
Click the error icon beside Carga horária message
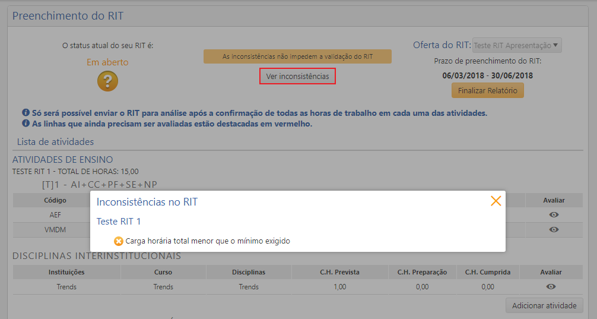click(x=118, y=241)
